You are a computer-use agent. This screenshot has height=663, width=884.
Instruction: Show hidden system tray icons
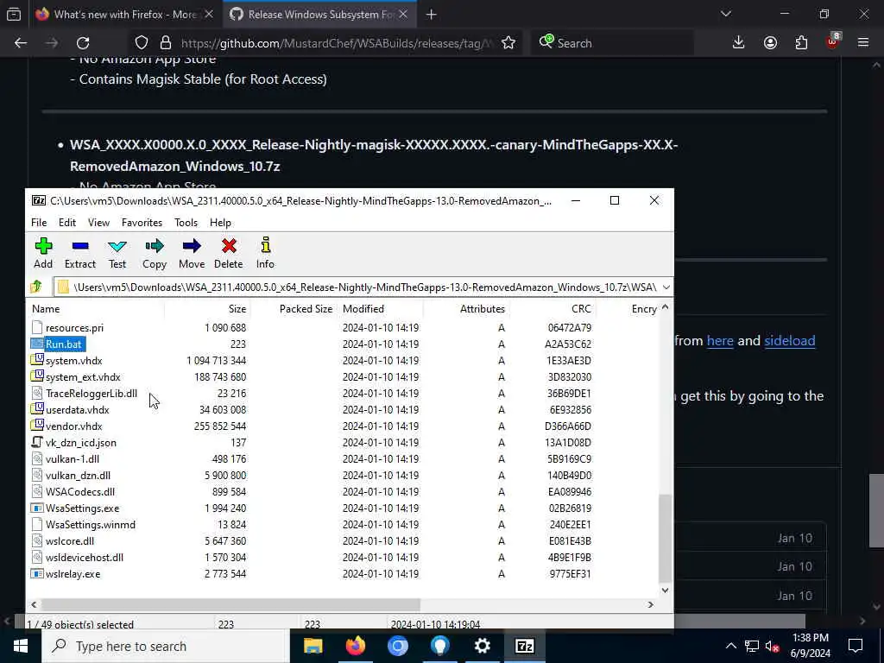(730, 646)
